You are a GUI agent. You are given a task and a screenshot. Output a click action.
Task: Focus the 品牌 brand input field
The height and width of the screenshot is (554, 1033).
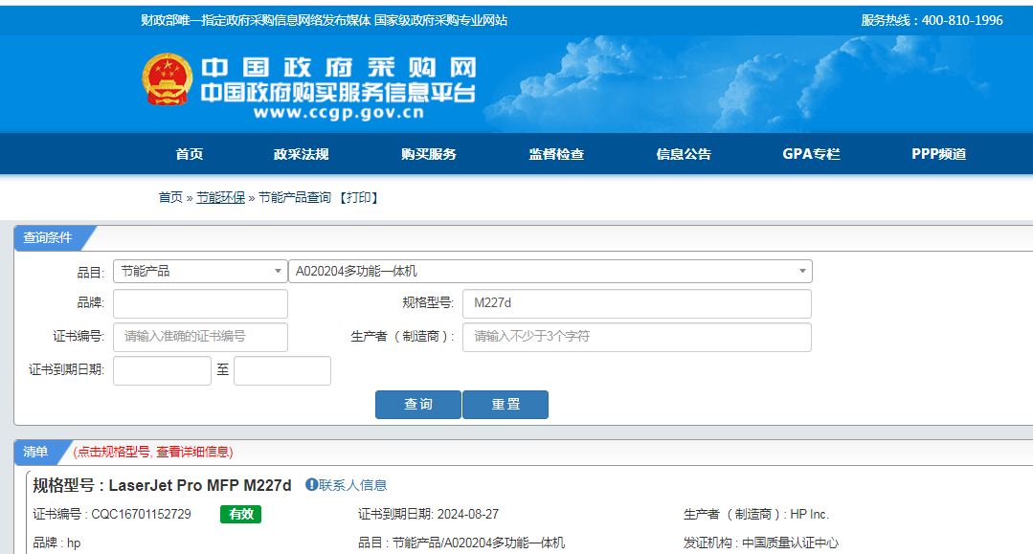pyautogui.click(x=200, y=303)
